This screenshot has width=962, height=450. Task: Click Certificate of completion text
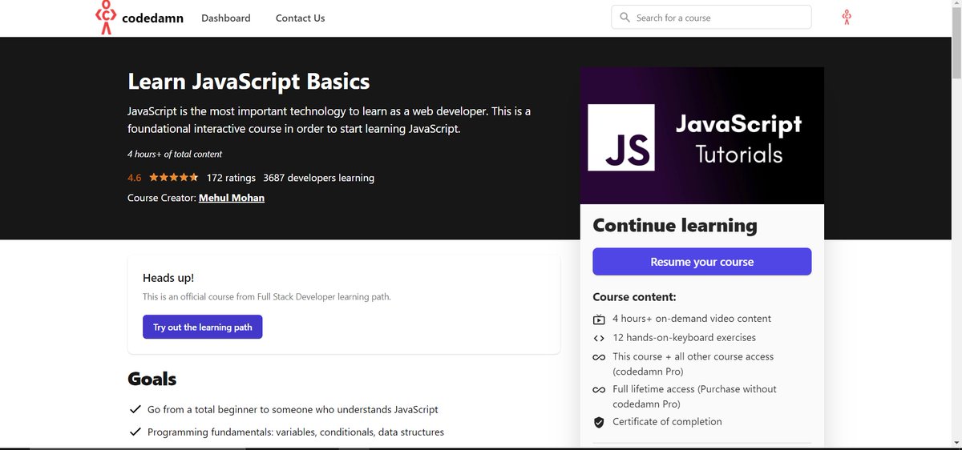click(667, 422)
